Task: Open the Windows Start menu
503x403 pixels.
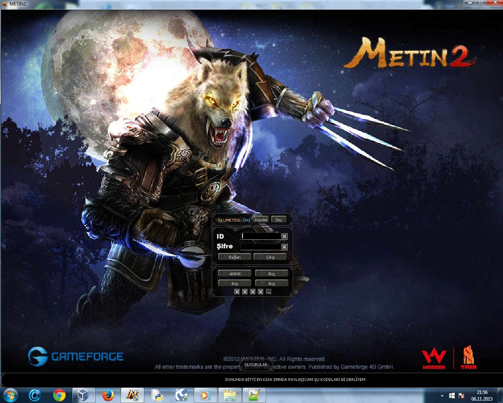Action: pos(11,395)
